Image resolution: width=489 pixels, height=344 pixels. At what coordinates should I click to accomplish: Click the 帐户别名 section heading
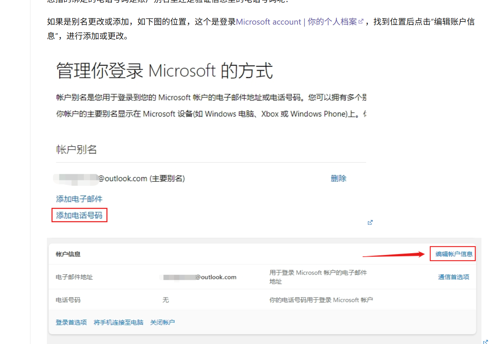(x=77, y=149)
